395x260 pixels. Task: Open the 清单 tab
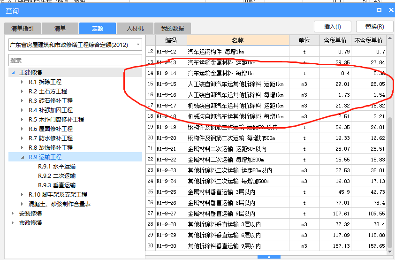60,29
